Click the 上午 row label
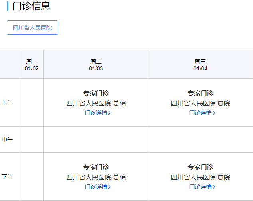 pyautogui.click(x=7, y=103)
